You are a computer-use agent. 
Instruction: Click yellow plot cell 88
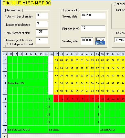pos(66,60)
